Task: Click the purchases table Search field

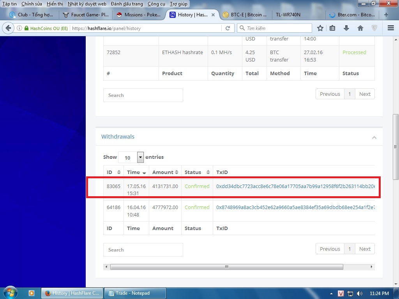Action: [143, 95]
